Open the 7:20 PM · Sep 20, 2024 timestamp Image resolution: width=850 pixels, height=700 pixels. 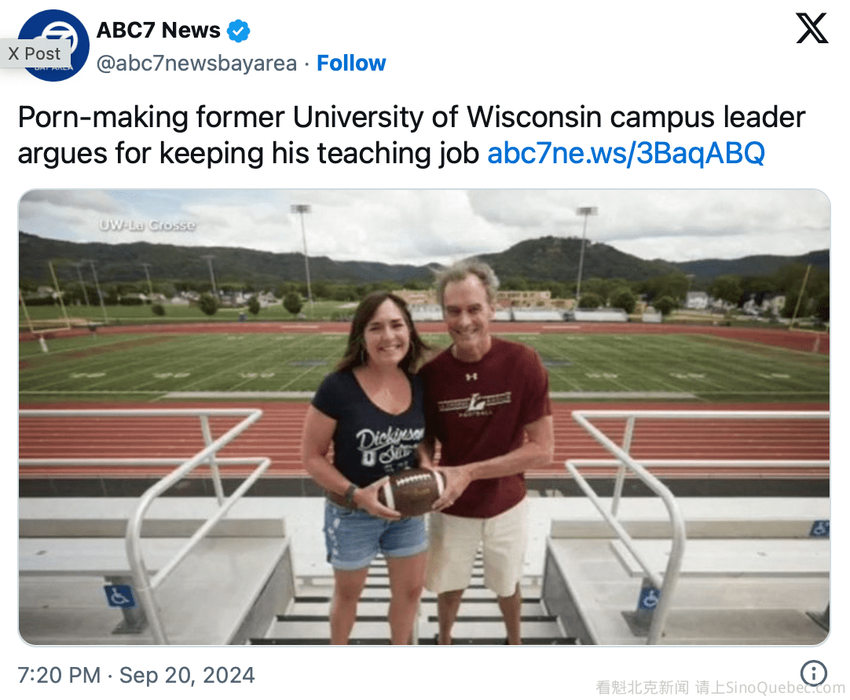point(137,675)
